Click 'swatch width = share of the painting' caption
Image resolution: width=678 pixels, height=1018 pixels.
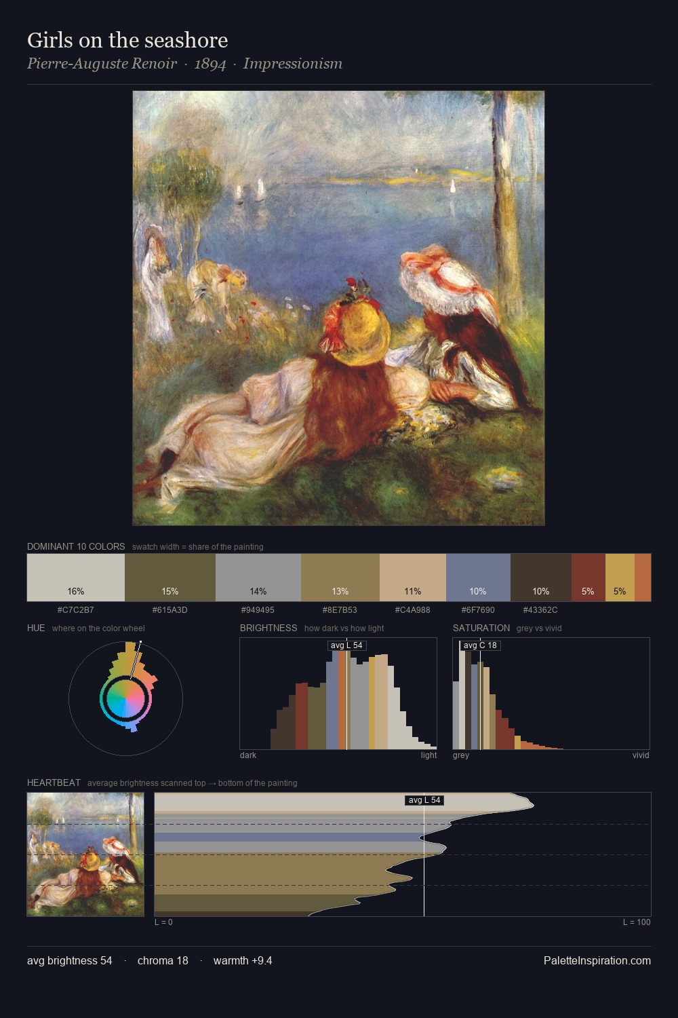[x=198, y=547]
